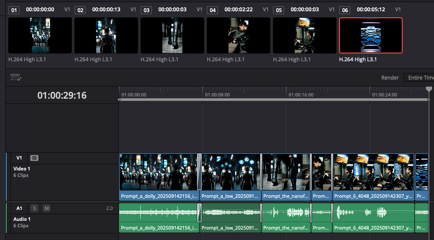Click the 2.0 audio channel label
This screenshot has height=240, width=434.
109,208
